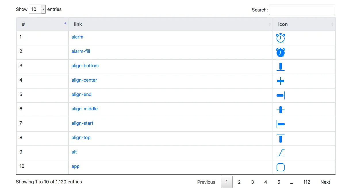Focus the Search input field
This screenshot has width=349, height=188.
302,10
